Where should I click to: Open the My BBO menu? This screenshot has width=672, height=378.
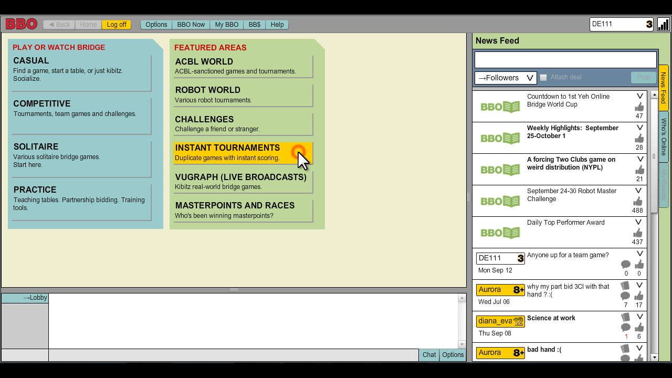[x=227, y=25]
